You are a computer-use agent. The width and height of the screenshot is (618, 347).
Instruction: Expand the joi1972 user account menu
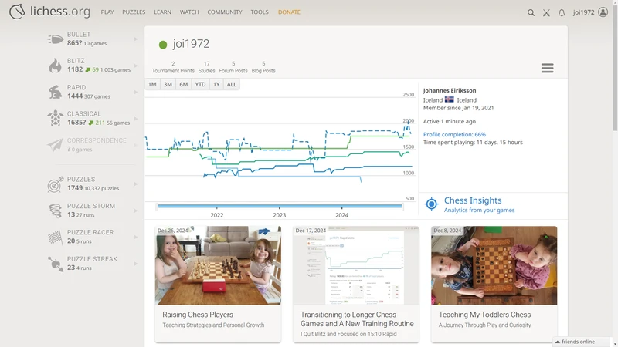590,12
